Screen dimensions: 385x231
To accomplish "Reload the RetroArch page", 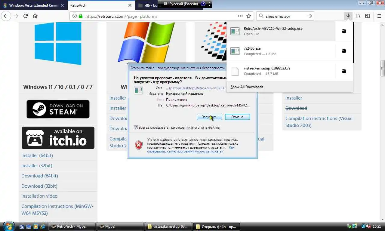I will [x=26, y=16].
